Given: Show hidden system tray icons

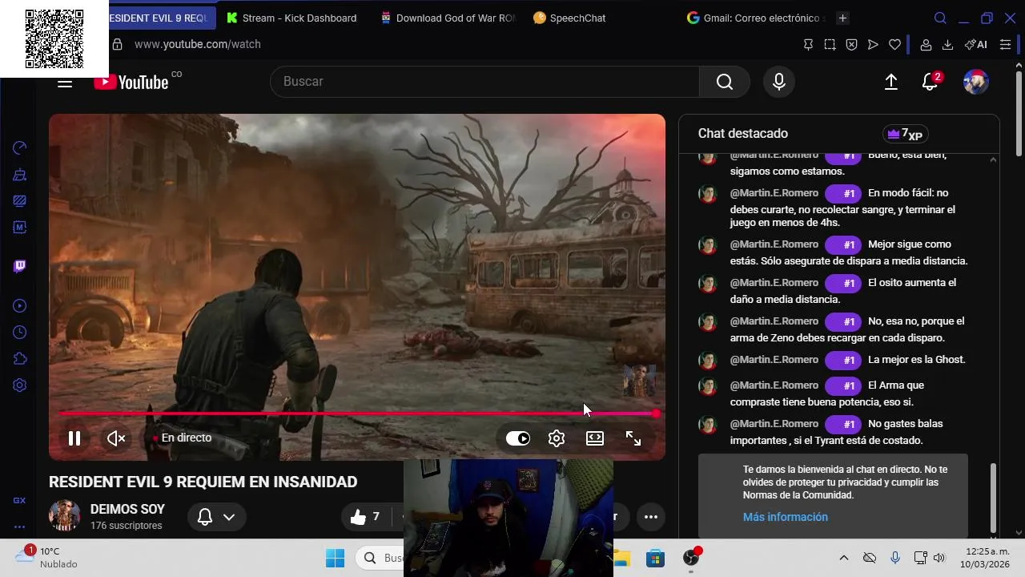Looking at the screenshot, I should (x=843, y=558).
